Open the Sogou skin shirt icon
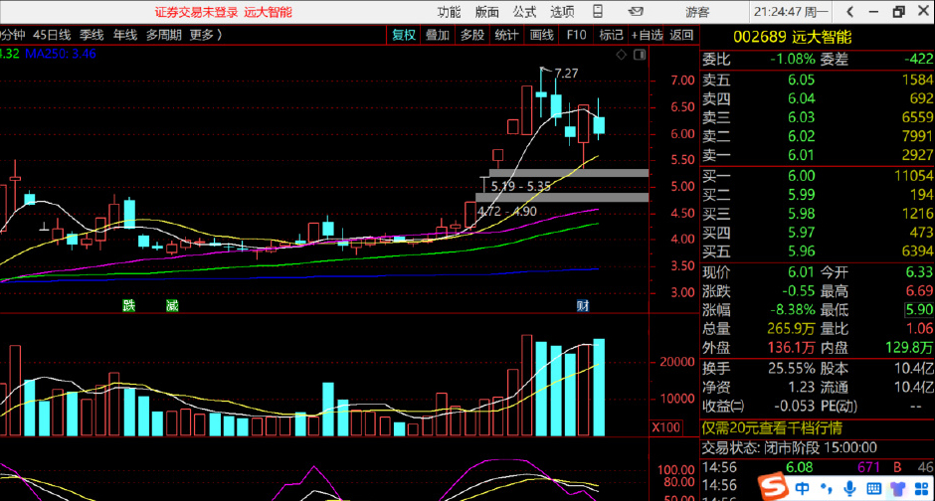The image size is (935, 501). coord(897,489)
